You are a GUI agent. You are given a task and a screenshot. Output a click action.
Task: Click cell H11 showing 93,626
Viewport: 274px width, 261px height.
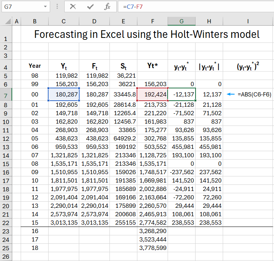tap(209, 130)
